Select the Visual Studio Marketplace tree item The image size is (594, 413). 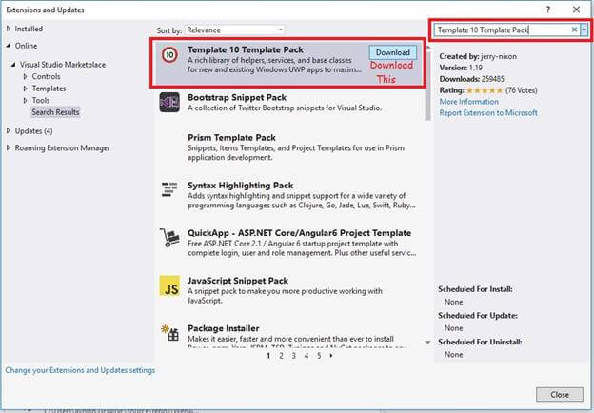coord(63,65)
